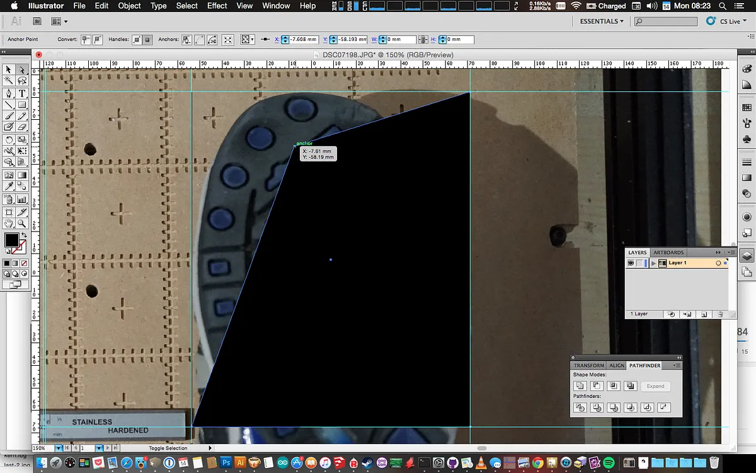Create new layer in Layers panel
This screenshot has width=756, height=473.
(x=704, y=314)
